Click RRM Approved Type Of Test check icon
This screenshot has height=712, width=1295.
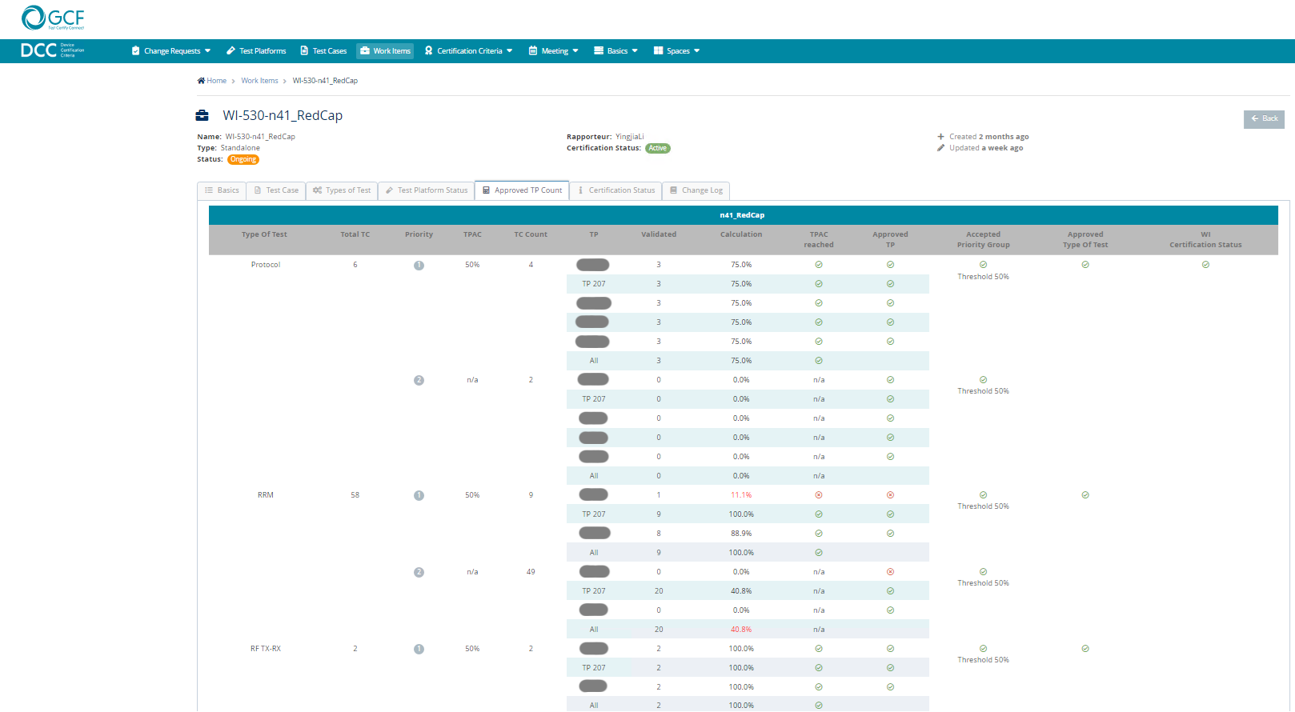point(1085,495)
